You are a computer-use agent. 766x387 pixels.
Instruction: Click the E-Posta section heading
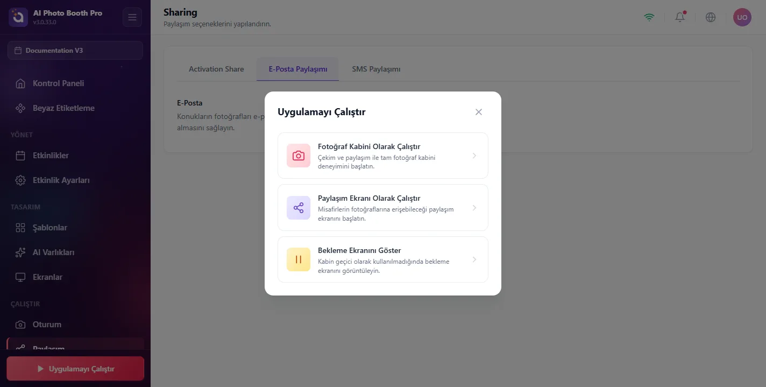(190, 103)
